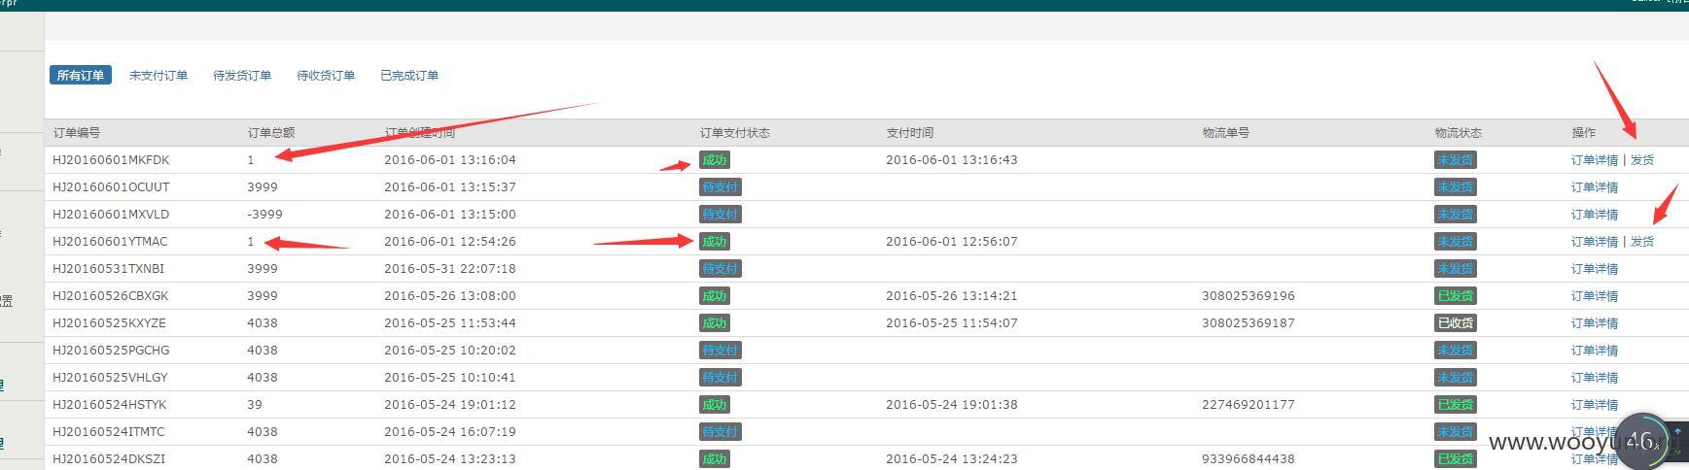
Task: Click 发货 for order HJ20160601YTMAC
Action: 1642,242
